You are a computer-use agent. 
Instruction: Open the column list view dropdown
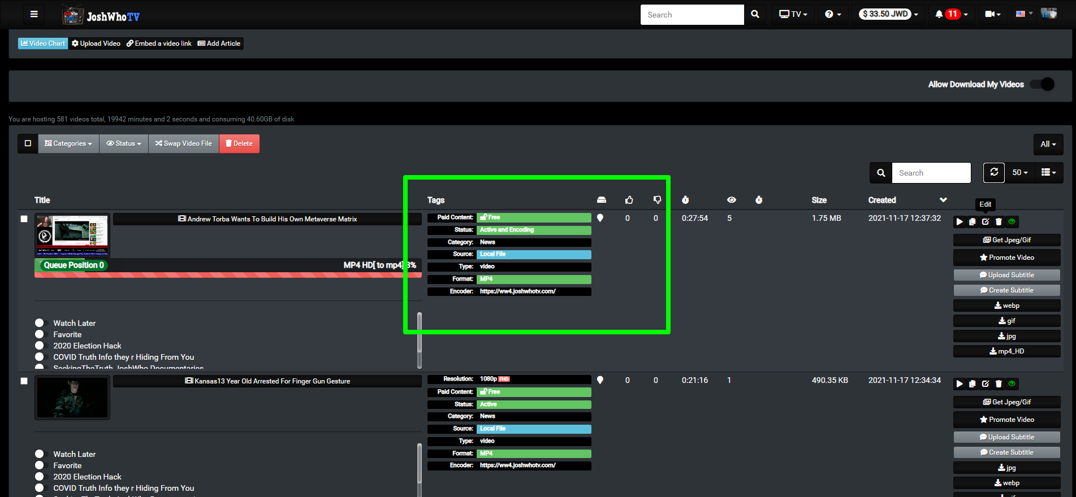click(1049, 173)
